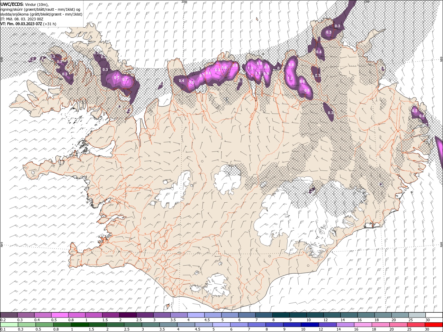Pick the bright pink 0.5 snow-scale swatch
Image resolution: width=443 pixels, height=332 pixels.
[x=60, y=315]
